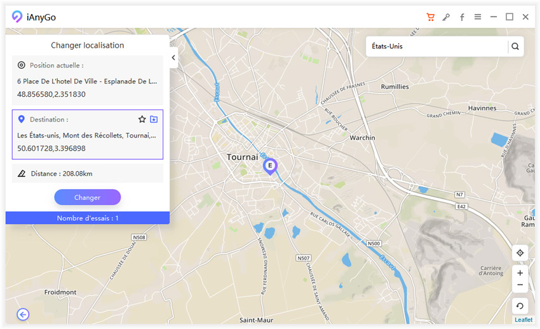The height and width of the screenshot is (329, 540).
Task: Click the Rumillies label on the map
Action: click(x=395, y=87)
